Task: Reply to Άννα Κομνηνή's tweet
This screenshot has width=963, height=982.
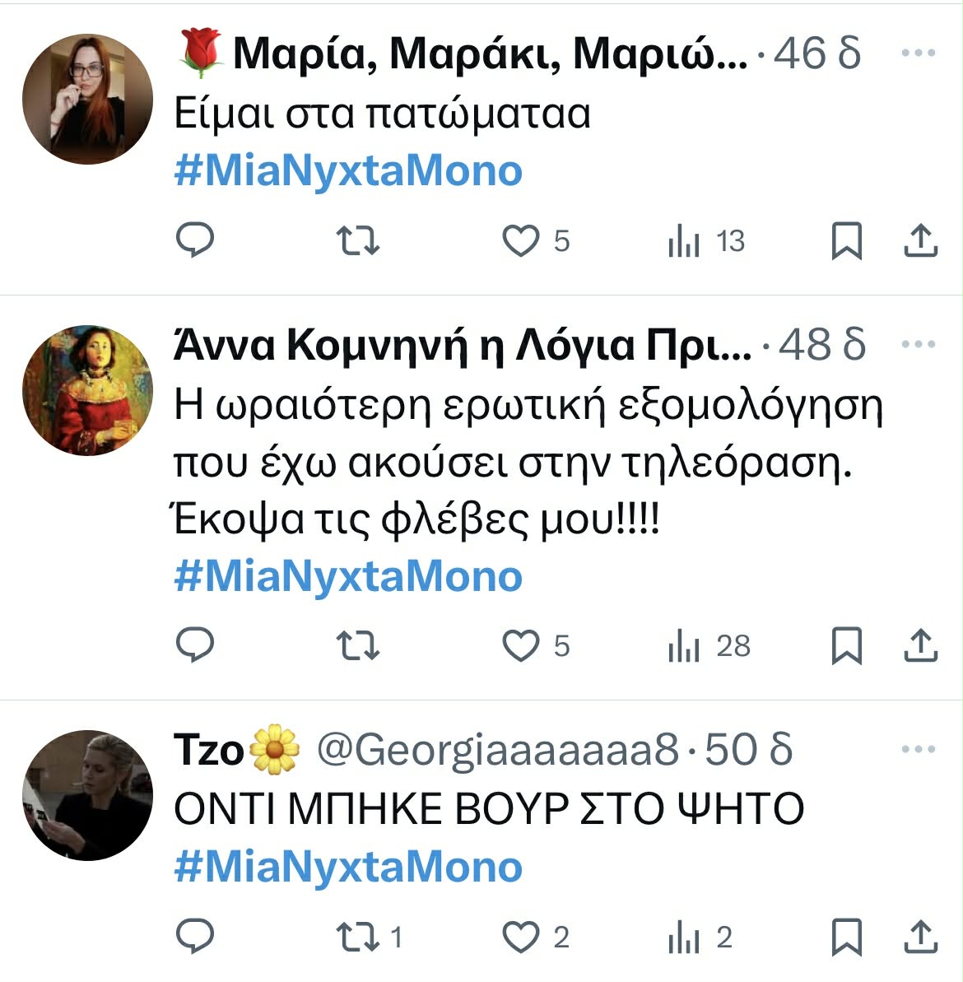Action: [196, 645]
